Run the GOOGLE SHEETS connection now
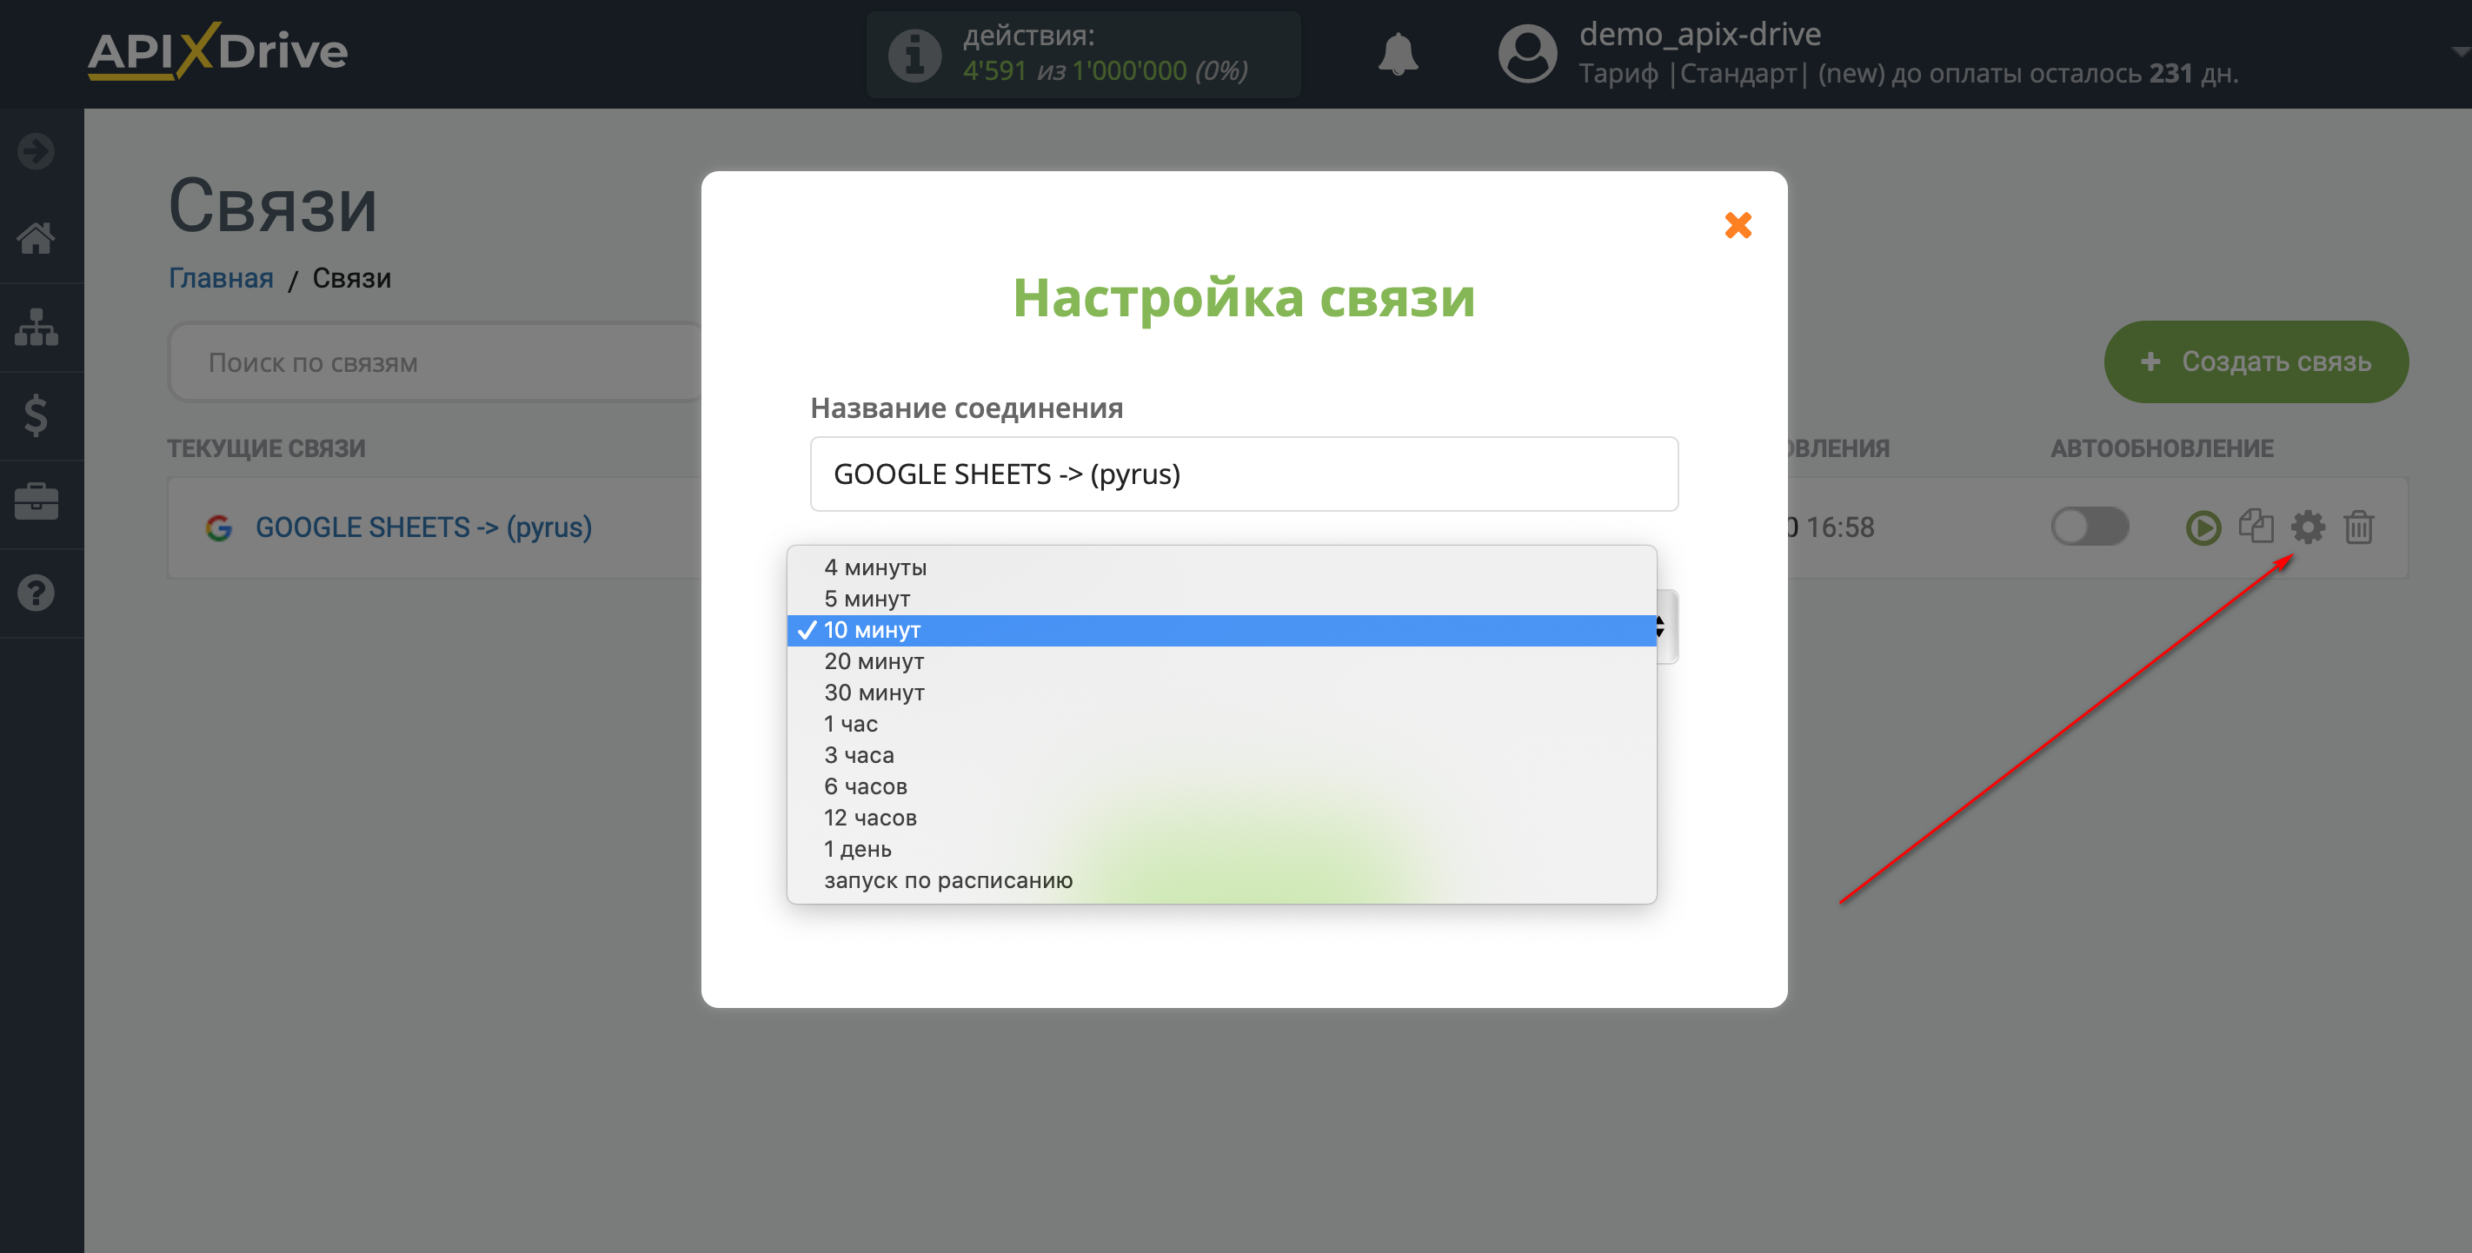 coord(2203,527)
